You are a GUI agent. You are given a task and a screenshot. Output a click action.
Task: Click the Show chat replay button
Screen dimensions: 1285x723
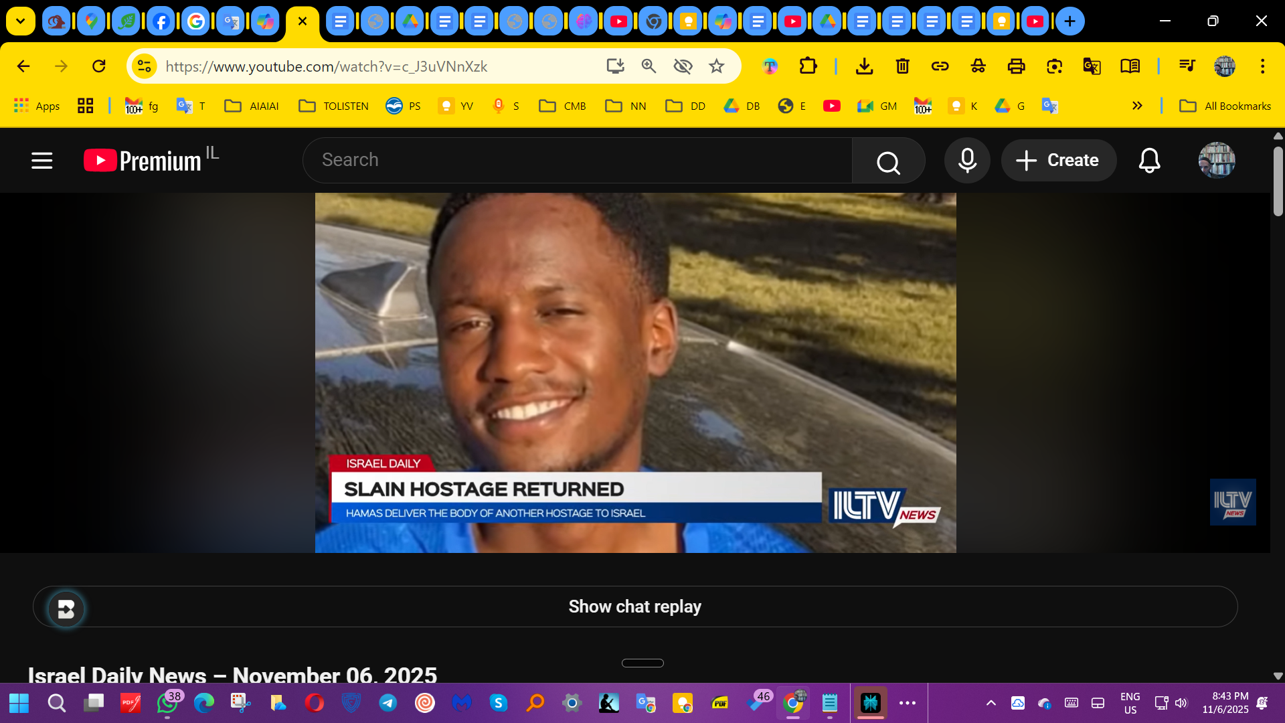point(634,607)
